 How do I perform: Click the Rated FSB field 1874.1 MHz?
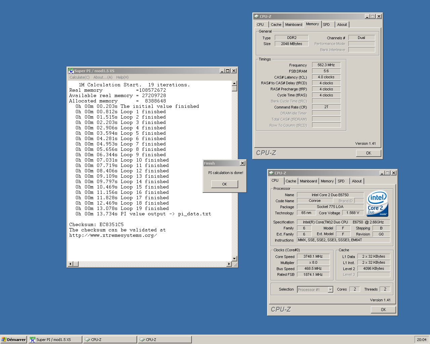(x=313, y=274)
